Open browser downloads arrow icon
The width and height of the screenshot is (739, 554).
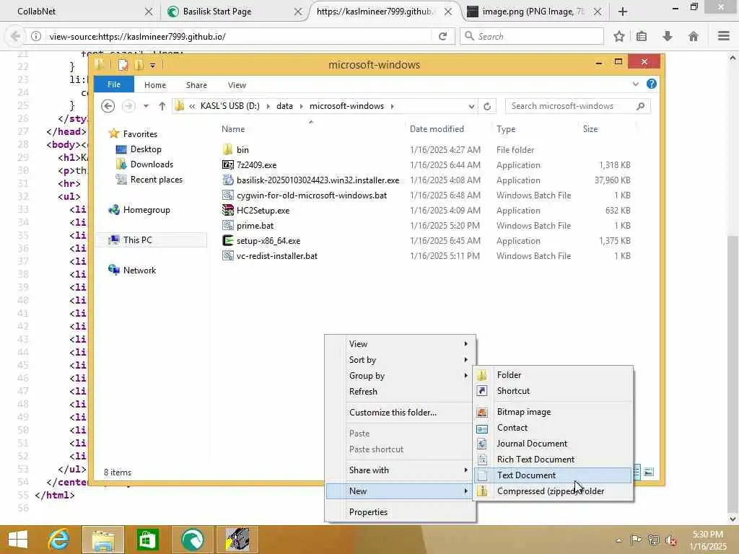click(668, 36)
